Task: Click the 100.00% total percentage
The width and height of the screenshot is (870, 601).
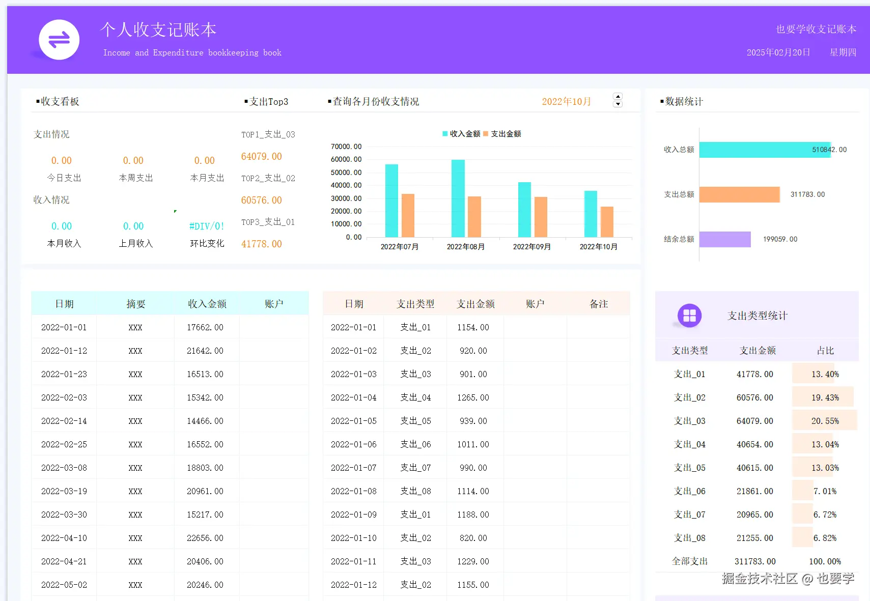Action: (825, 561)
